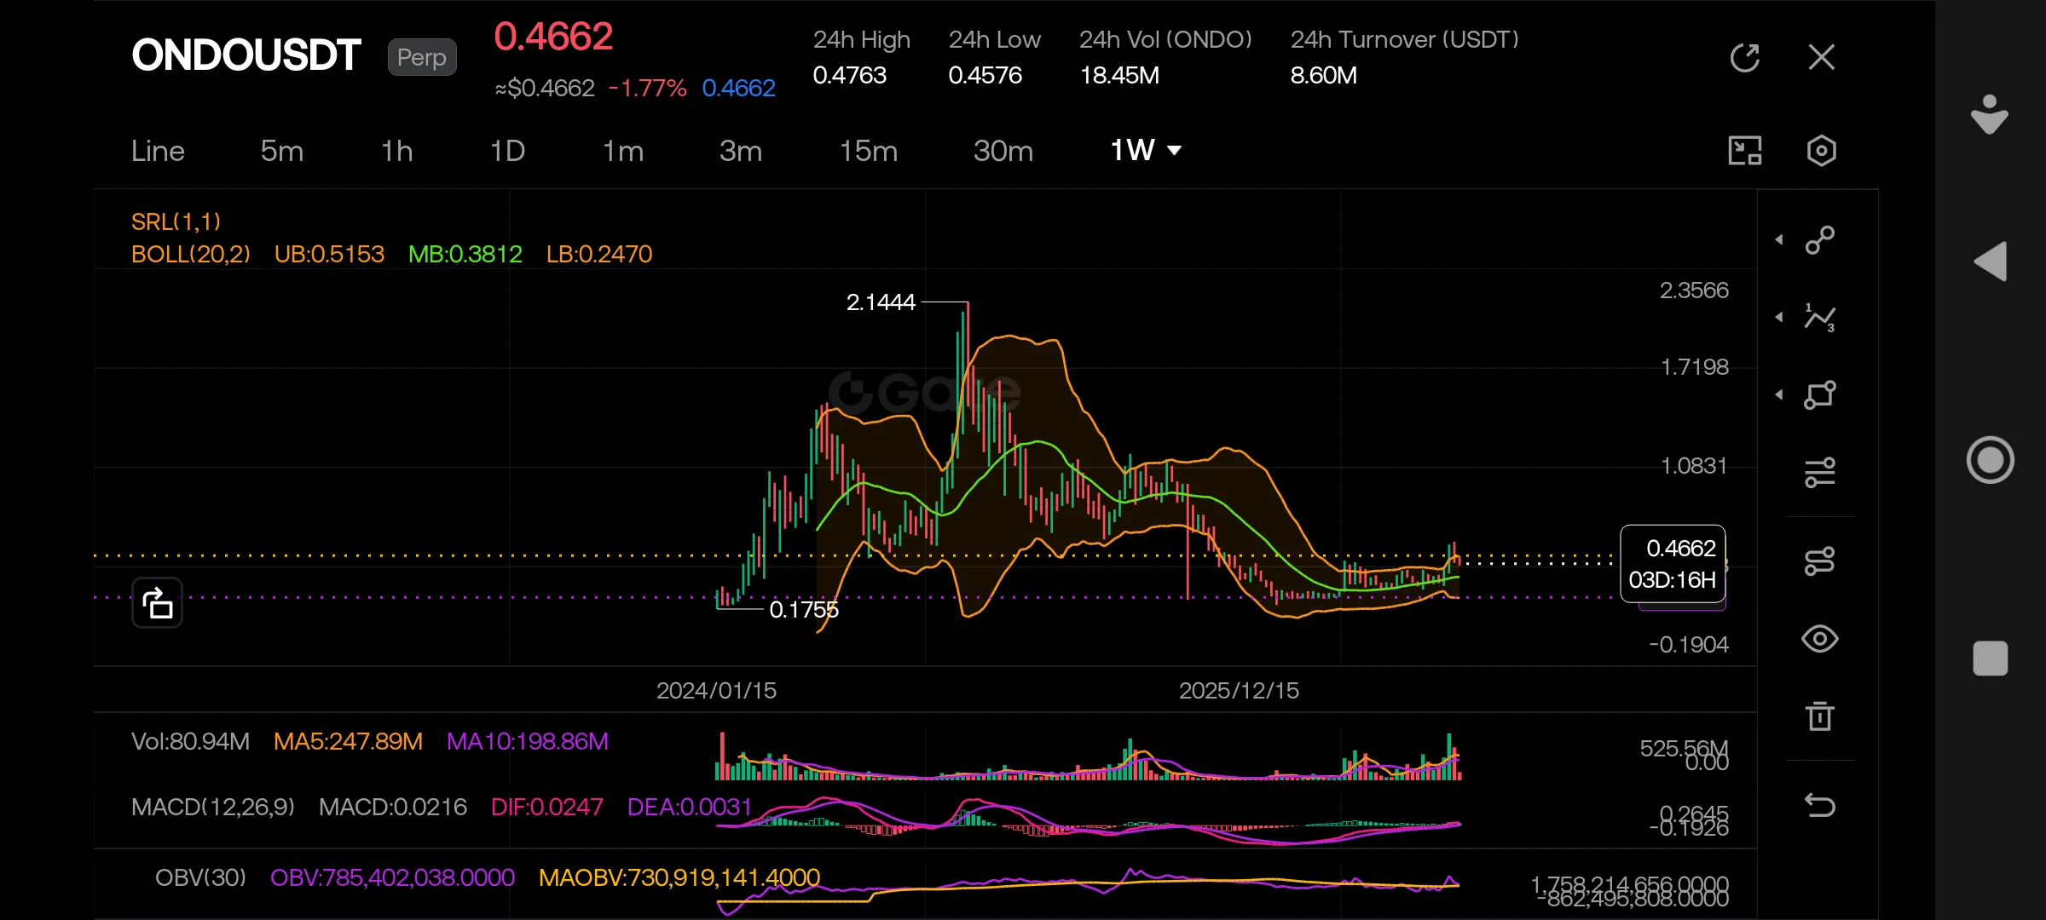Viewport: 2046px width, 920px height.
Task: Select the 1h timeframe
Action: pos(397,151)
